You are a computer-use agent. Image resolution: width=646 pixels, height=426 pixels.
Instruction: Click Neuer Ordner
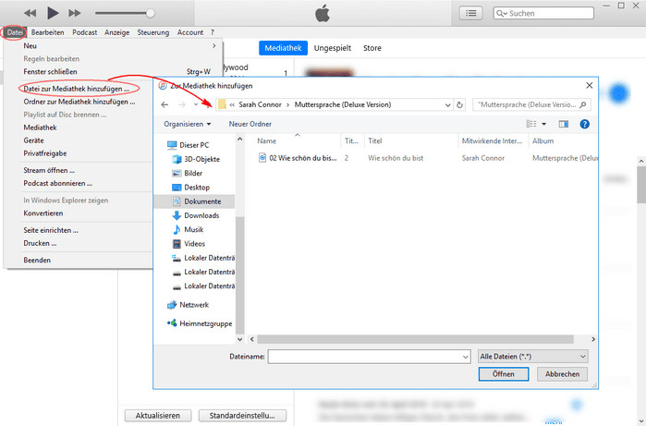[x=250, y=124]
